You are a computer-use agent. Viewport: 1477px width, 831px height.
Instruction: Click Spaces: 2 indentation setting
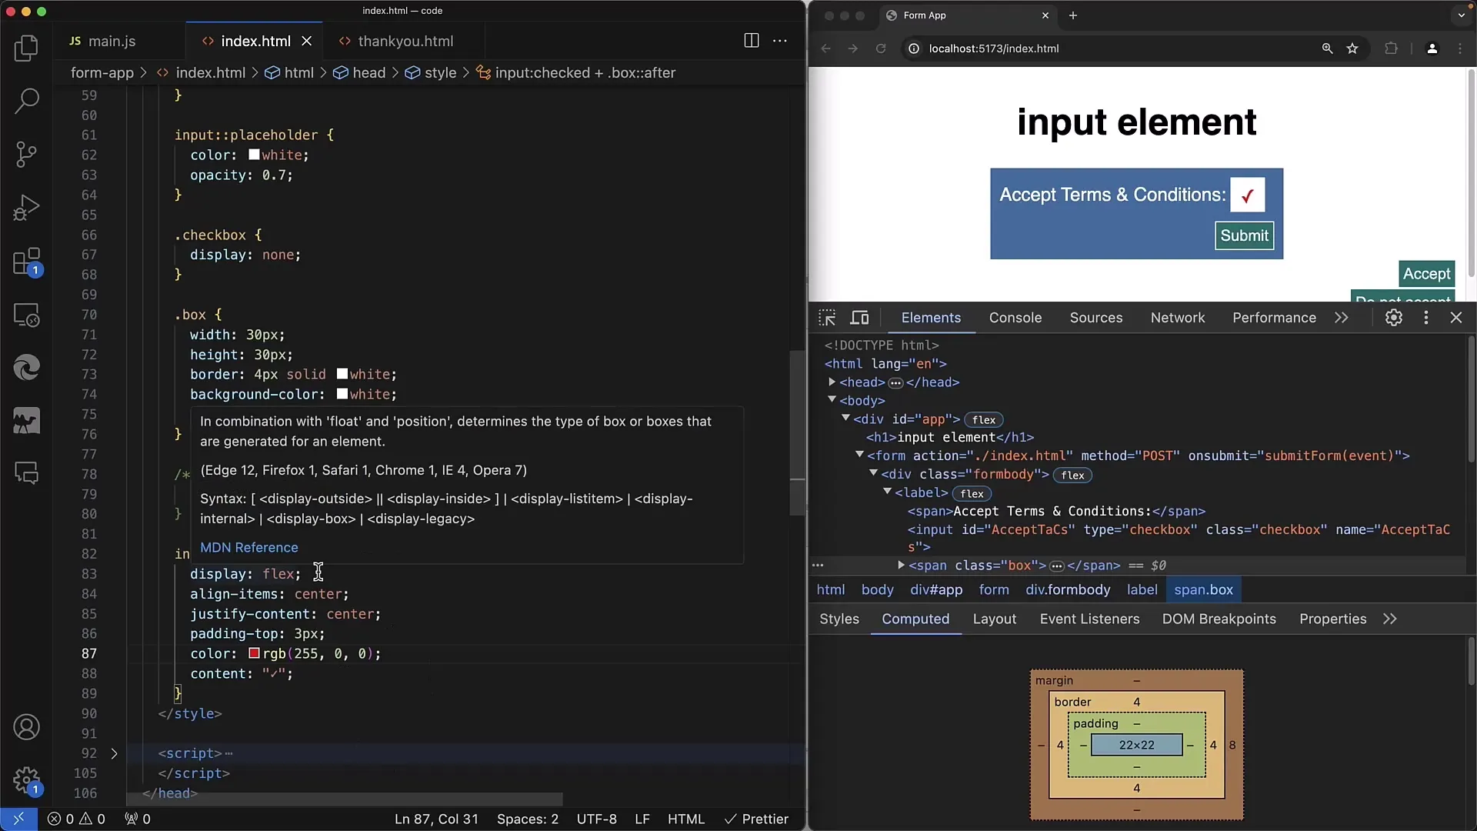tap(528, 819)
